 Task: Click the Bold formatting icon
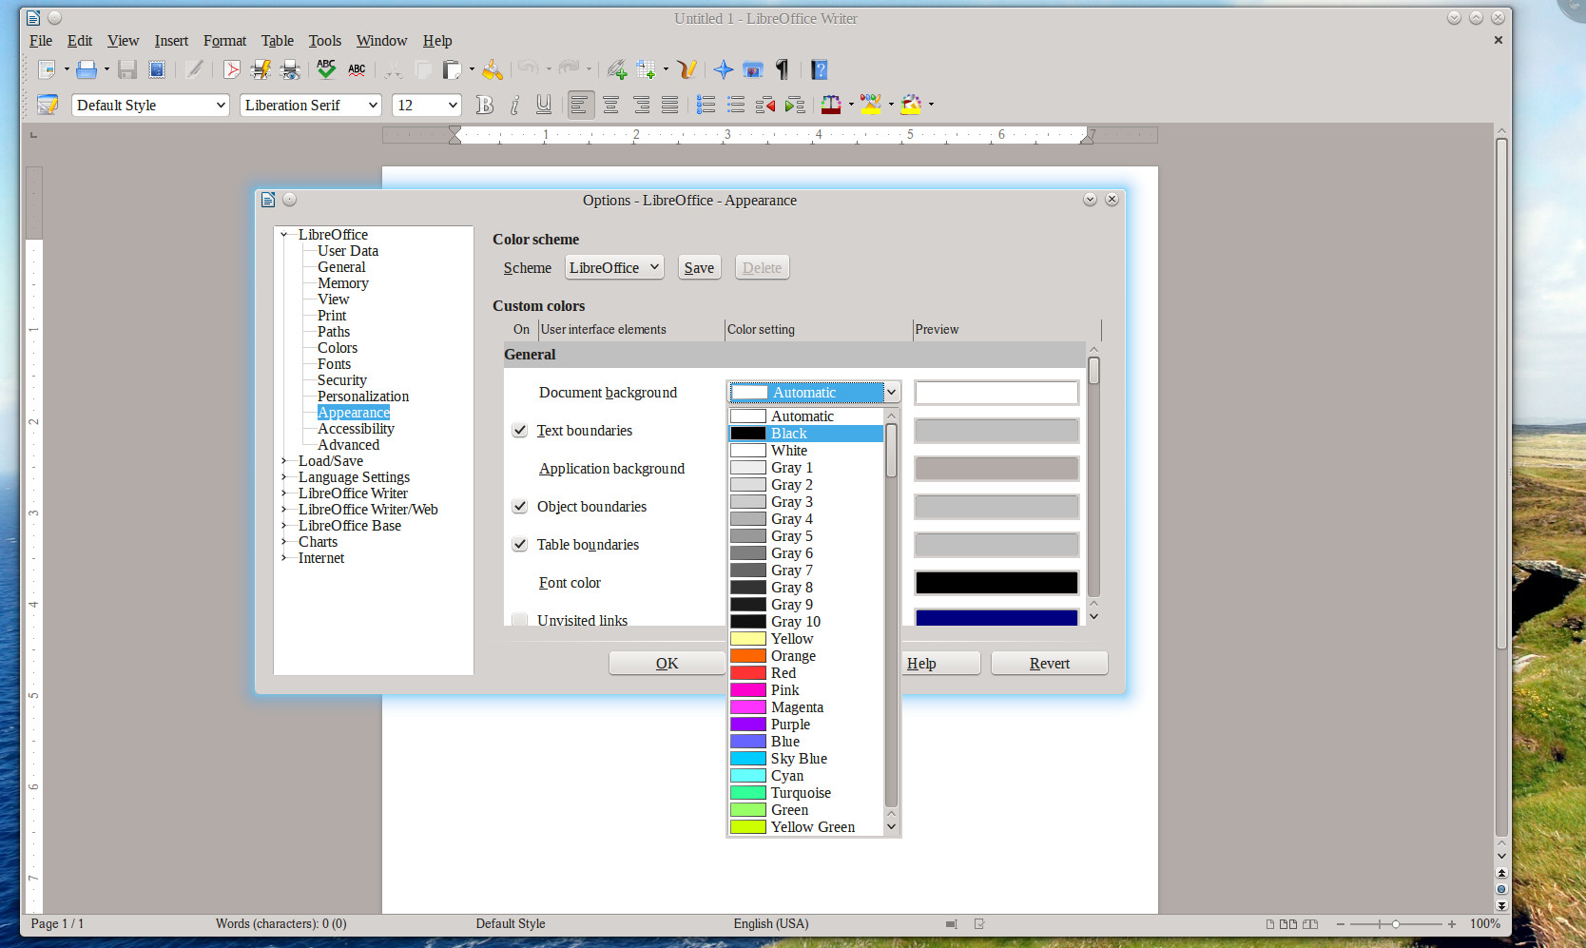485,105
